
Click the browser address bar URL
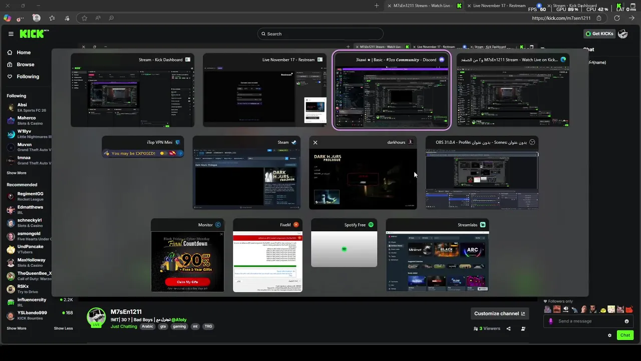pos(562,18)
